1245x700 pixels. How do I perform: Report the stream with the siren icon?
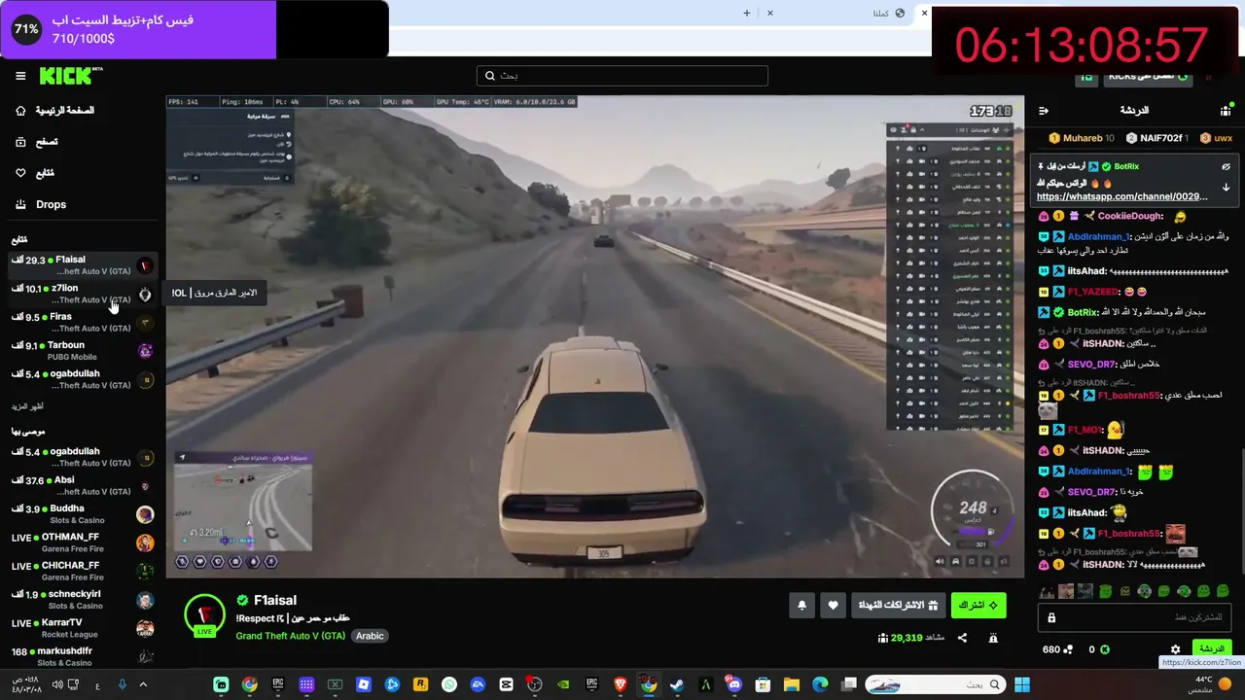point(993,638)
